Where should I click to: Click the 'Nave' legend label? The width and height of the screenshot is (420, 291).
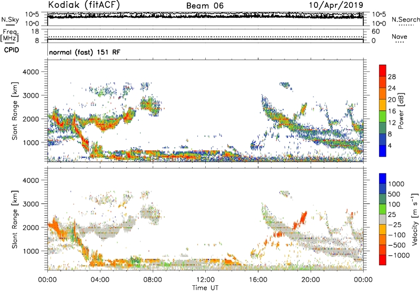[x=400, y=37]
